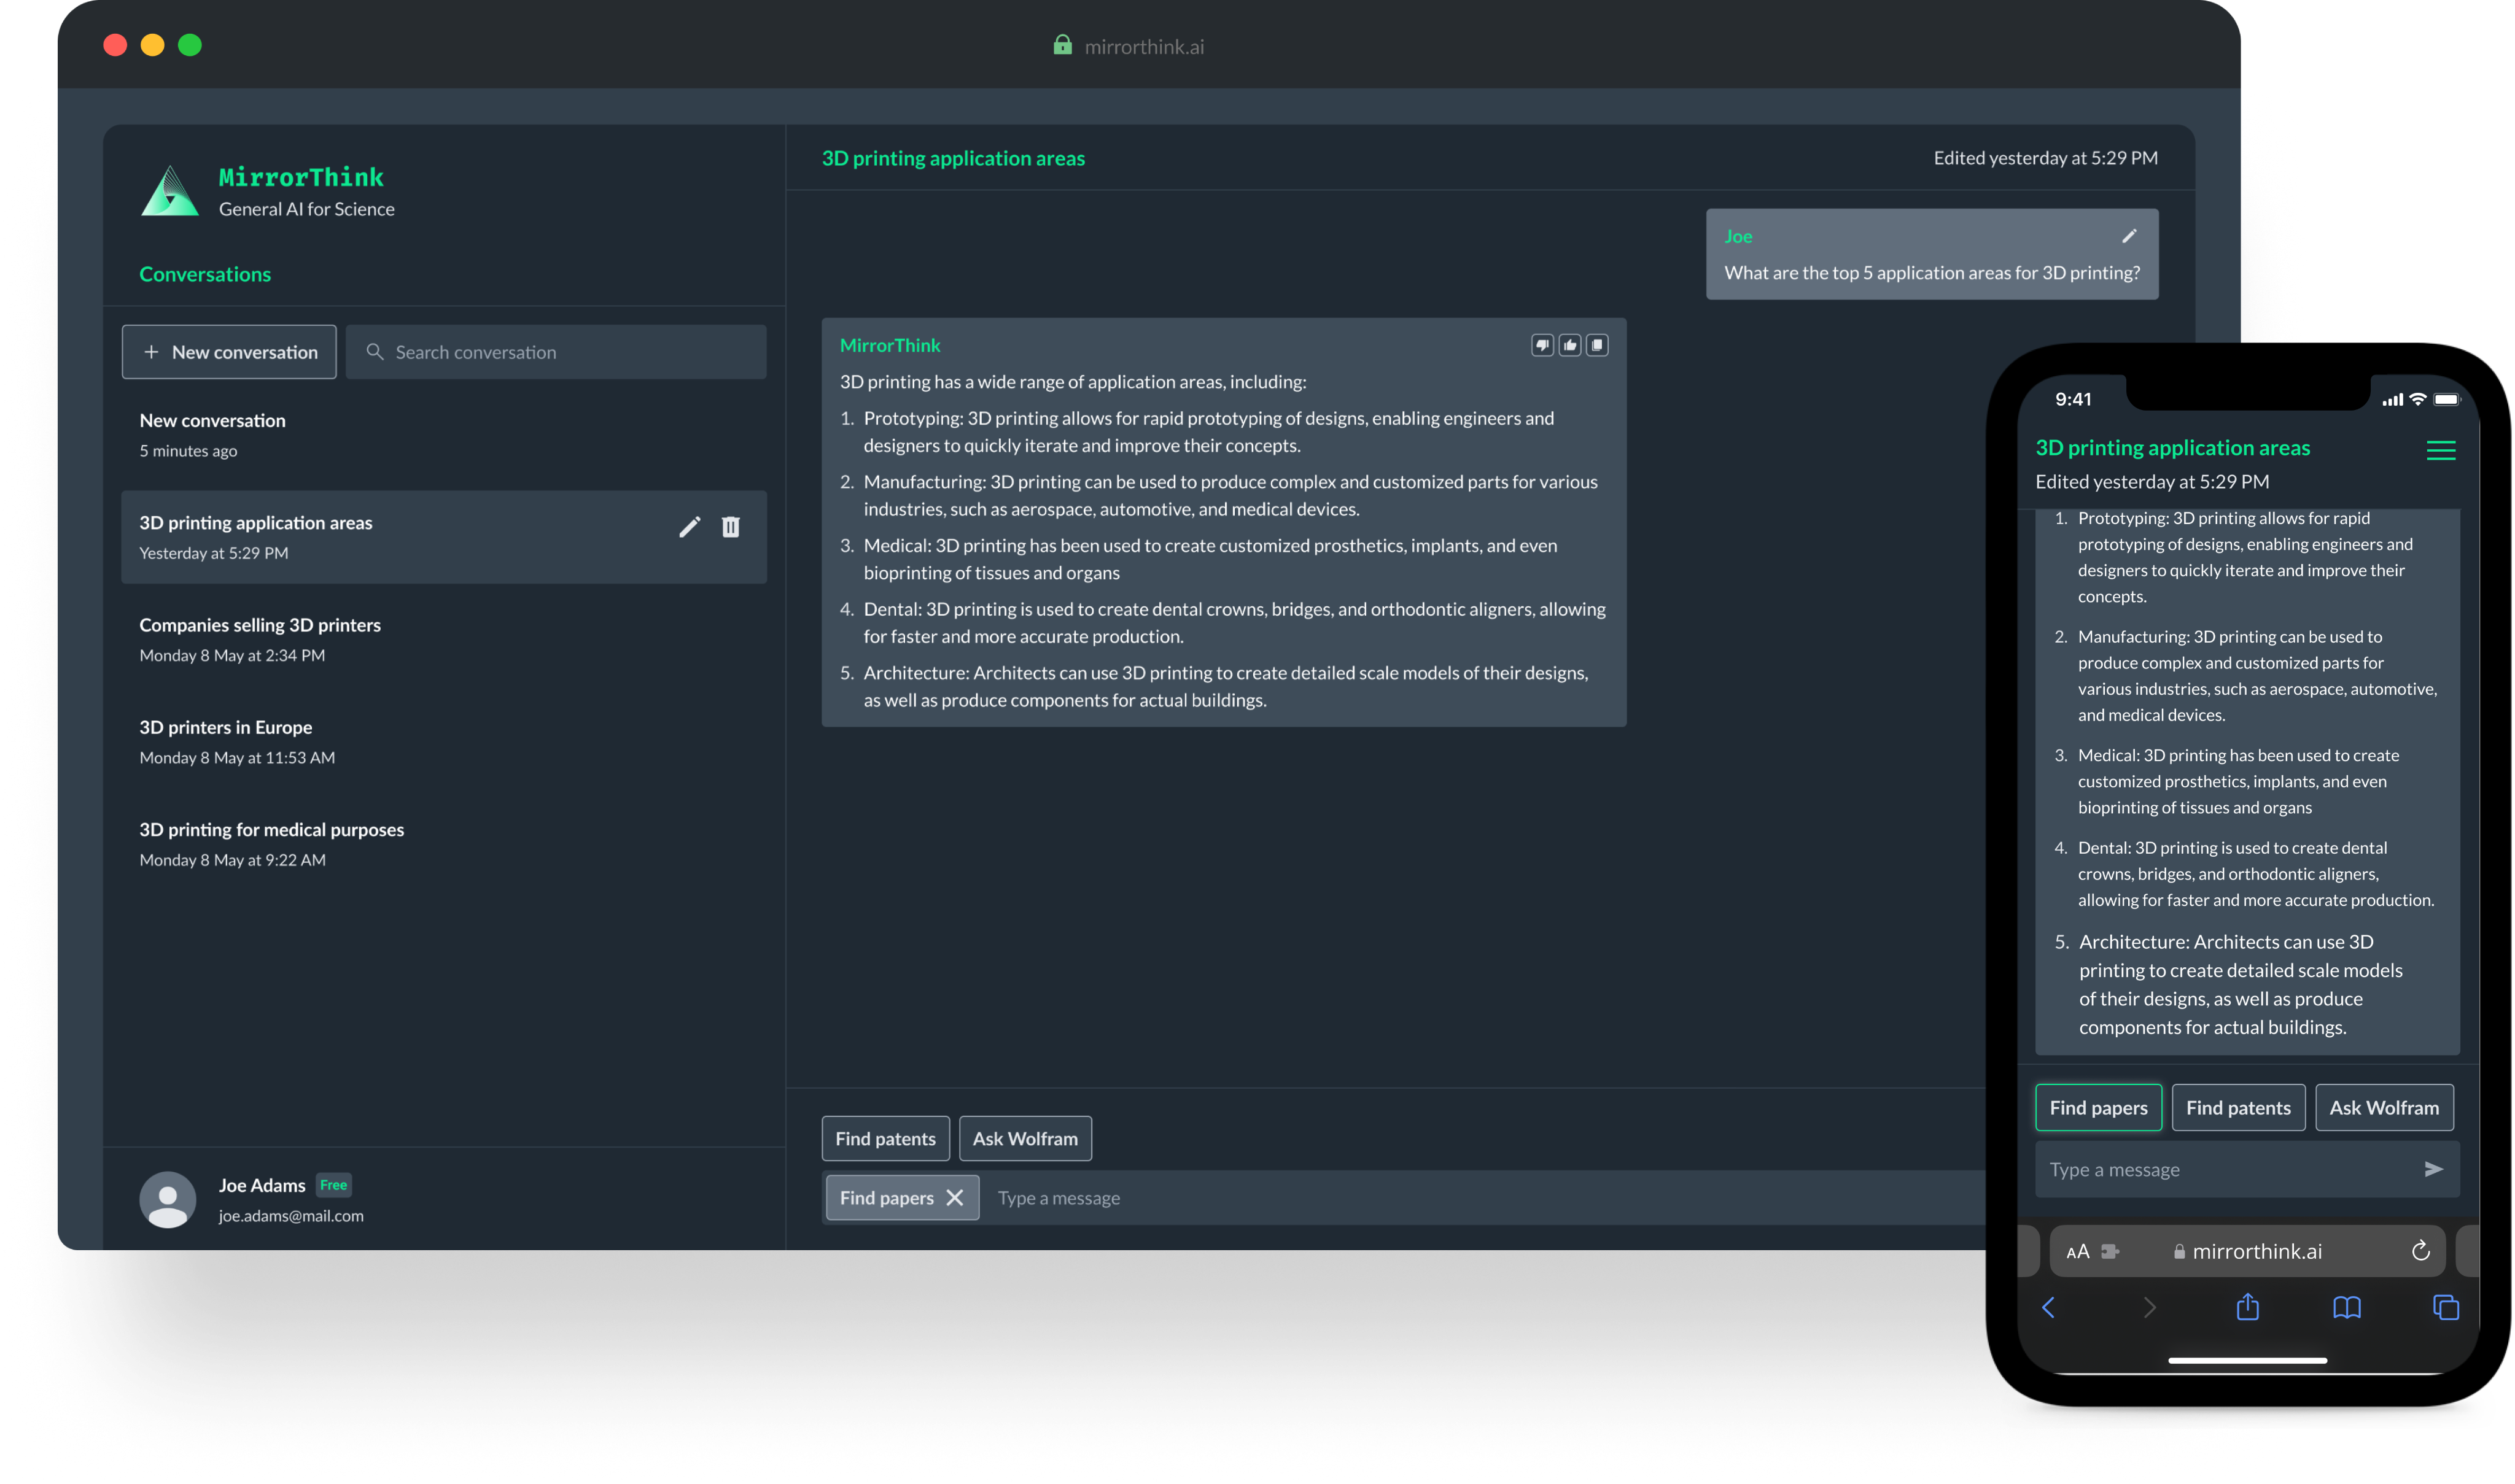The height and width of the screenshot is (1484, 2515).
Task: Delete the 3D printing application areas conversation
Action: click(x=730, y=527)
